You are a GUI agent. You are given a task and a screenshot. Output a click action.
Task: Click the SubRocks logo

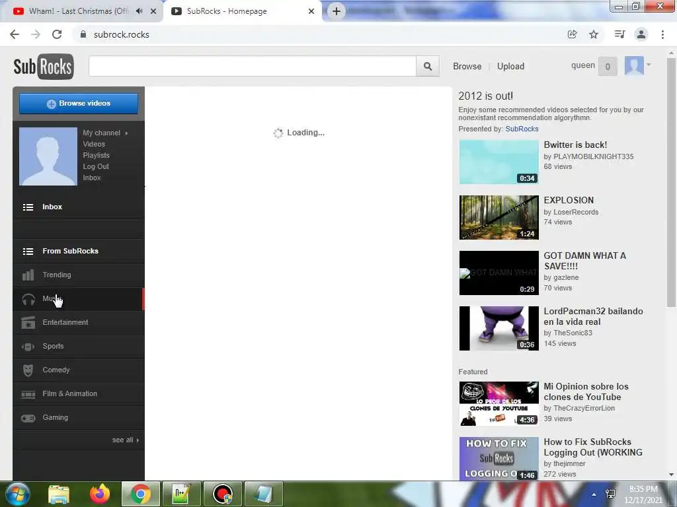[44, 67]
